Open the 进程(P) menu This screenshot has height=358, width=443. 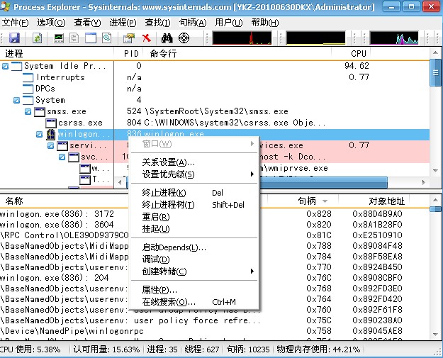(x=123, y=22)
